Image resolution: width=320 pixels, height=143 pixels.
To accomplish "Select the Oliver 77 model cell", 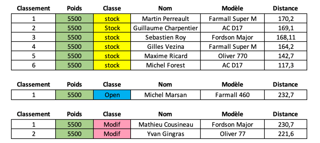I will 232,134.
